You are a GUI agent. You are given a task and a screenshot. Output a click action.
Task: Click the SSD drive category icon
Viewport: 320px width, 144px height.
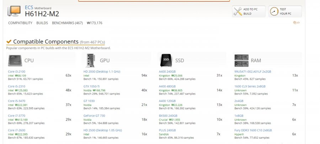pyautogui.click(x=166, y=60)
